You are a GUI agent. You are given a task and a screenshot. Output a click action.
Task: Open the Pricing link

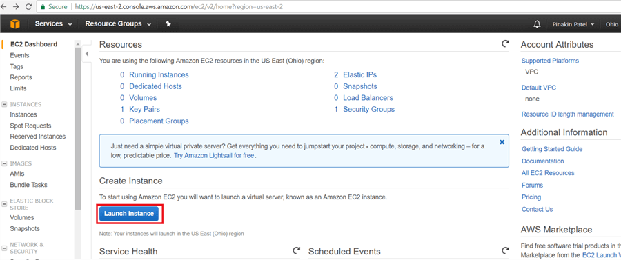coord(531,197)
